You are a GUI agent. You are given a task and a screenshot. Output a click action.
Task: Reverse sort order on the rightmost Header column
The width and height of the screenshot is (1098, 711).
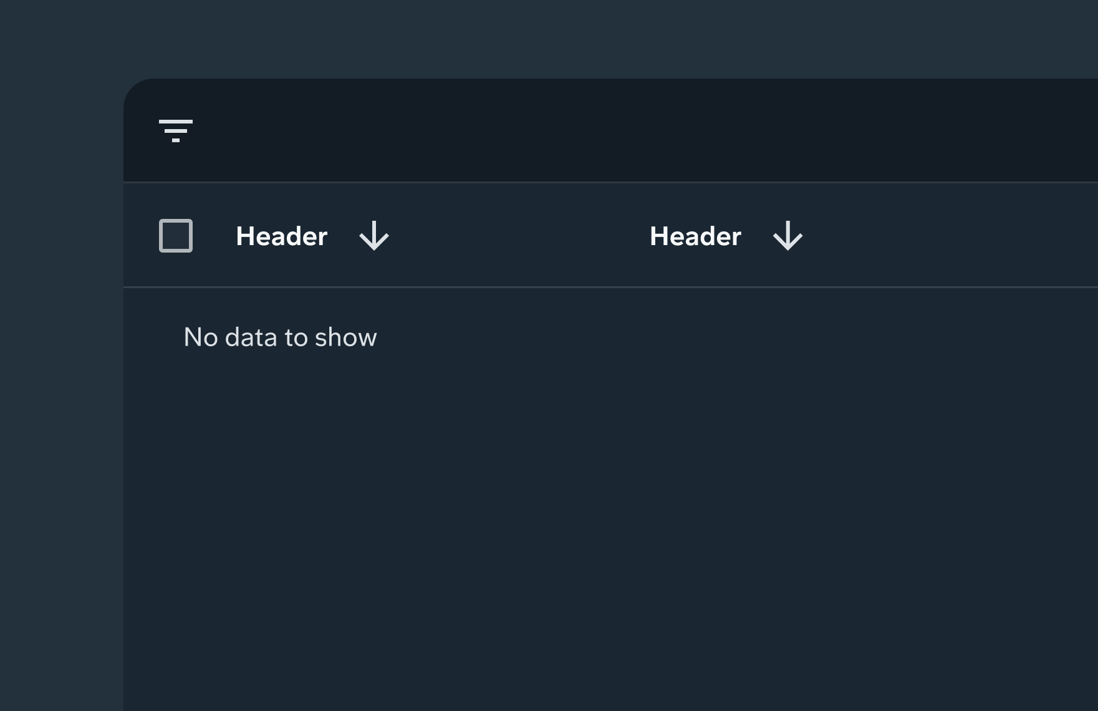point(787,236)
